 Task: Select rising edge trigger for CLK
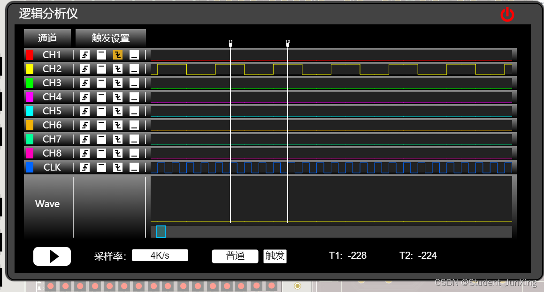(85, 167)
